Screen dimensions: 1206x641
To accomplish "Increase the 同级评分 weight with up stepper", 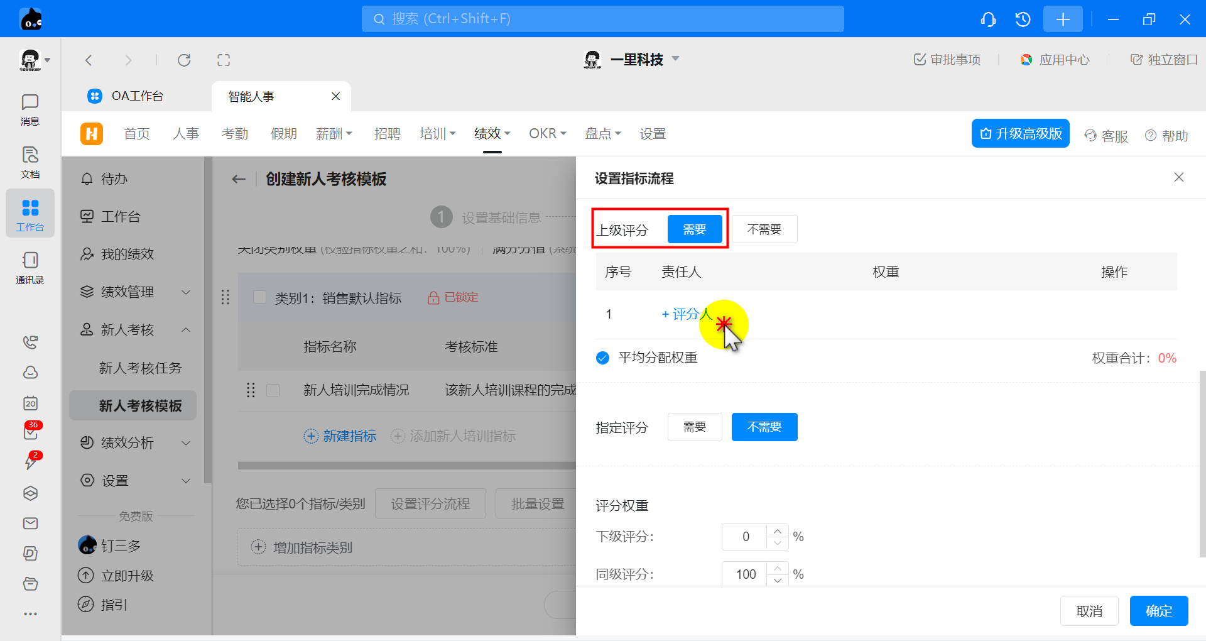I will tap(778, 568).
